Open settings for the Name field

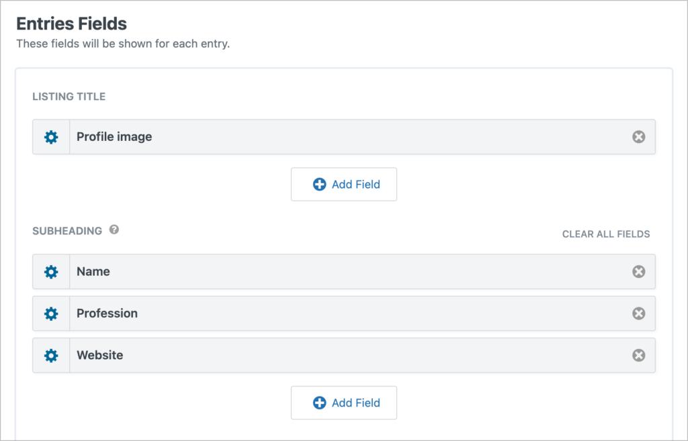[x=51, y=272]
